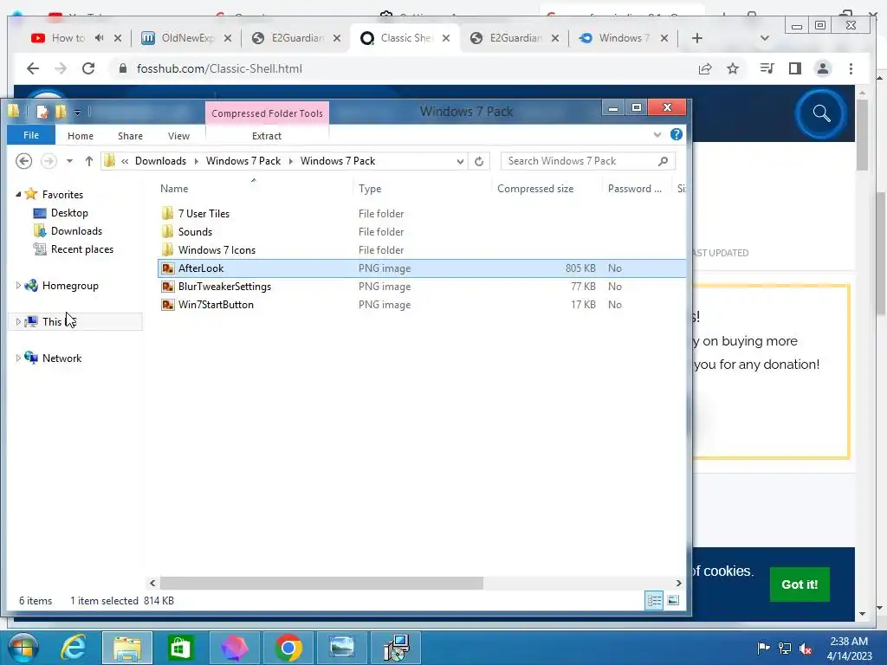Viewport: 887px width, 665px height.
Task: Click Downloads in the breadcrumb path
Action: click(x=160, y=161)
